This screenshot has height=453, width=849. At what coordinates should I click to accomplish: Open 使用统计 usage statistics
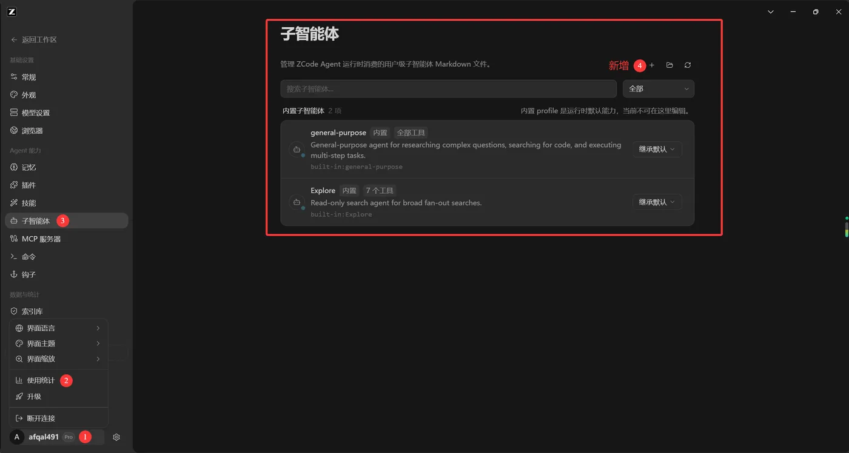pos(59,380)
